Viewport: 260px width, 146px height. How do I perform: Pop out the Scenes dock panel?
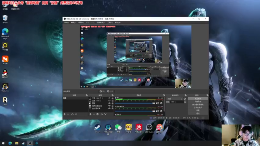[x=86, y=95]
